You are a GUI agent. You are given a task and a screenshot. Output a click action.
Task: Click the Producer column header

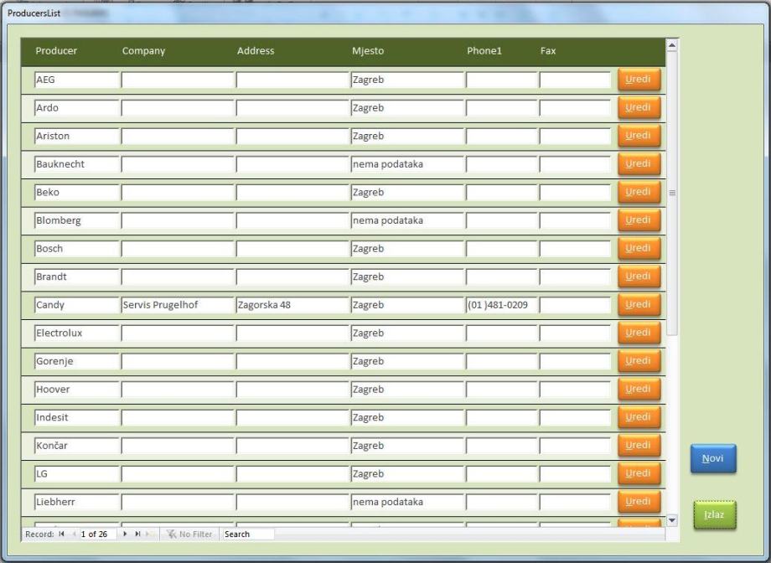tap(56, 50)
